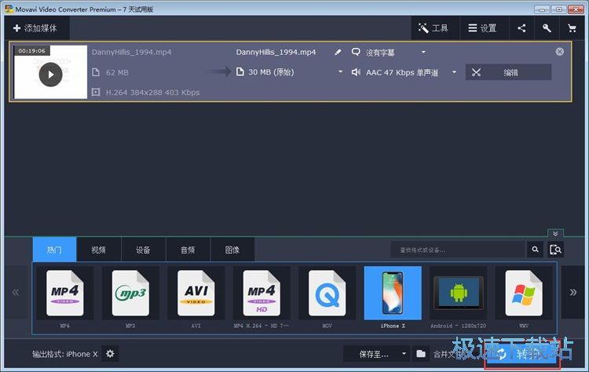
Task: Click the output file name DannyHillis_1994.mp4
Action: 276,52
